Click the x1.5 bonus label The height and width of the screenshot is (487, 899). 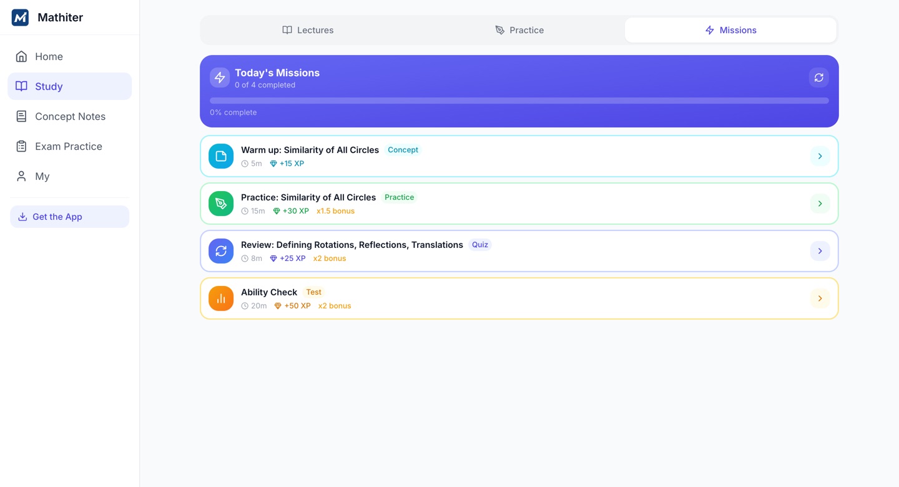click(335, 211)
